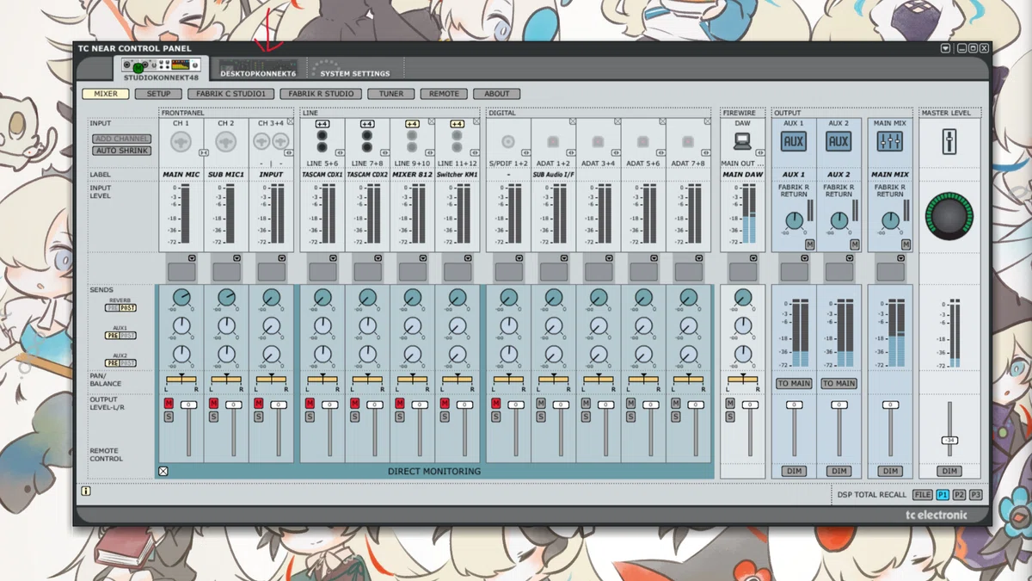1032x581 pixels.
Task: Click the AUTO SHRINK button
Action: click(x=121, y=151)
